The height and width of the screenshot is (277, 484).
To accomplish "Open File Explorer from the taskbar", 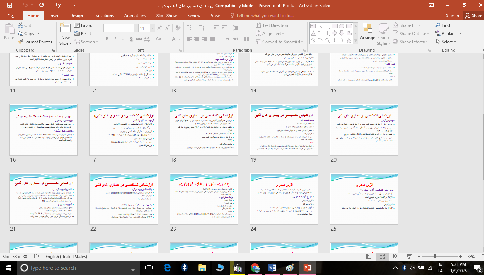I will (x=202, y=268).
